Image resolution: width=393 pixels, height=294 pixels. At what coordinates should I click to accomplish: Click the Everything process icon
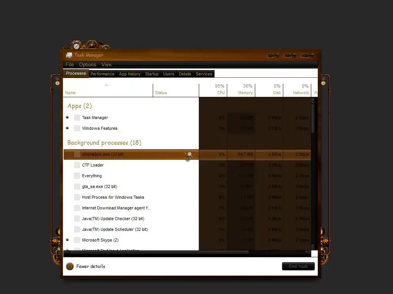(x=77, y=176)
